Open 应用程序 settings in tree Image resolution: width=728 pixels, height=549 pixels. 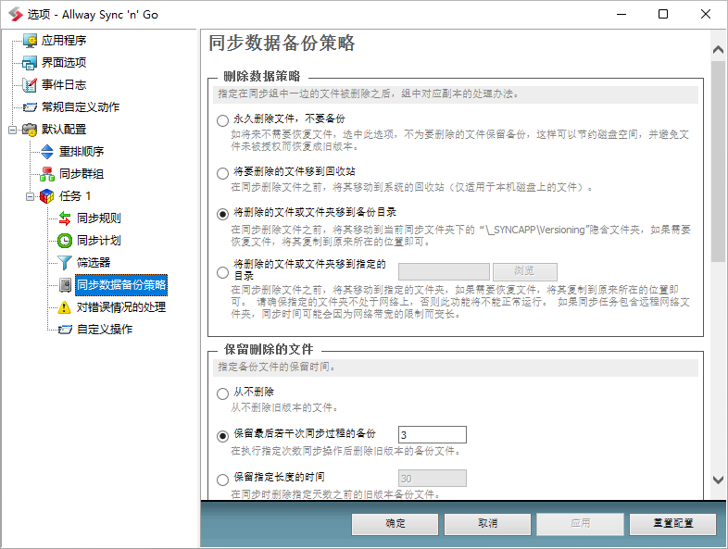click(64, 41)
